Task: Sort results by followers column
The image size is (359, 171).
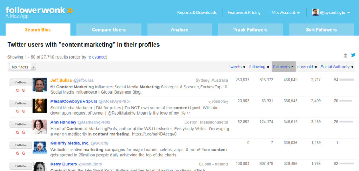Action: point(283,67)
